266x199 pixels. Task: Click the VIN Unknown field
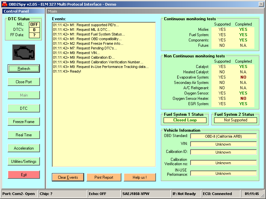[x=223, y=144]
